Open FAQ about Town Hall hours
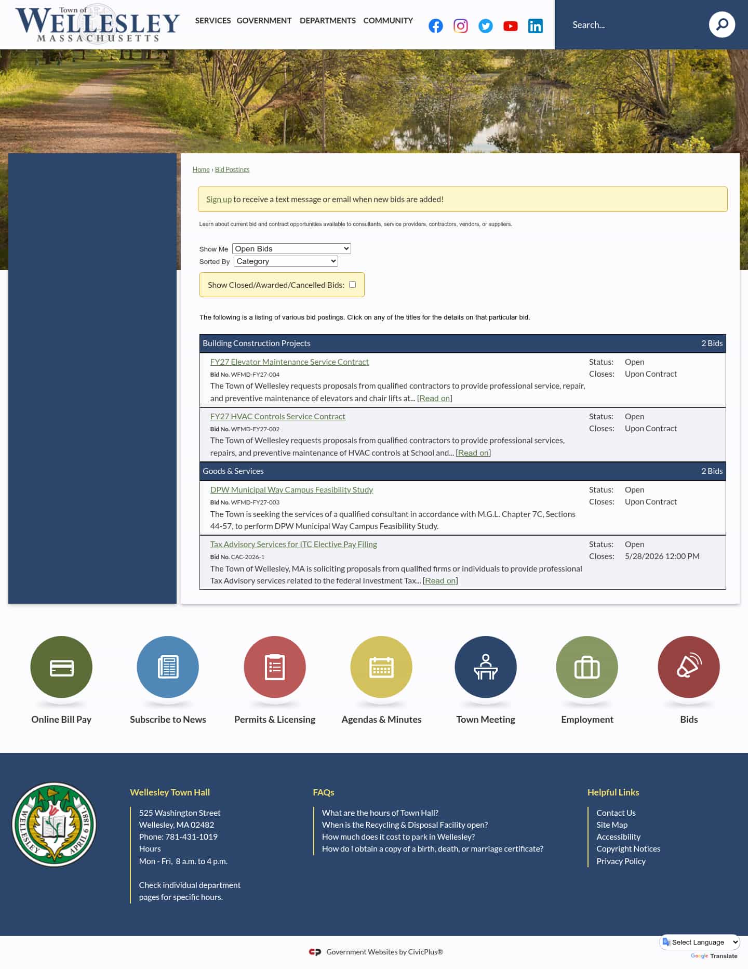748x969 pixels. [x=380, y=813]
